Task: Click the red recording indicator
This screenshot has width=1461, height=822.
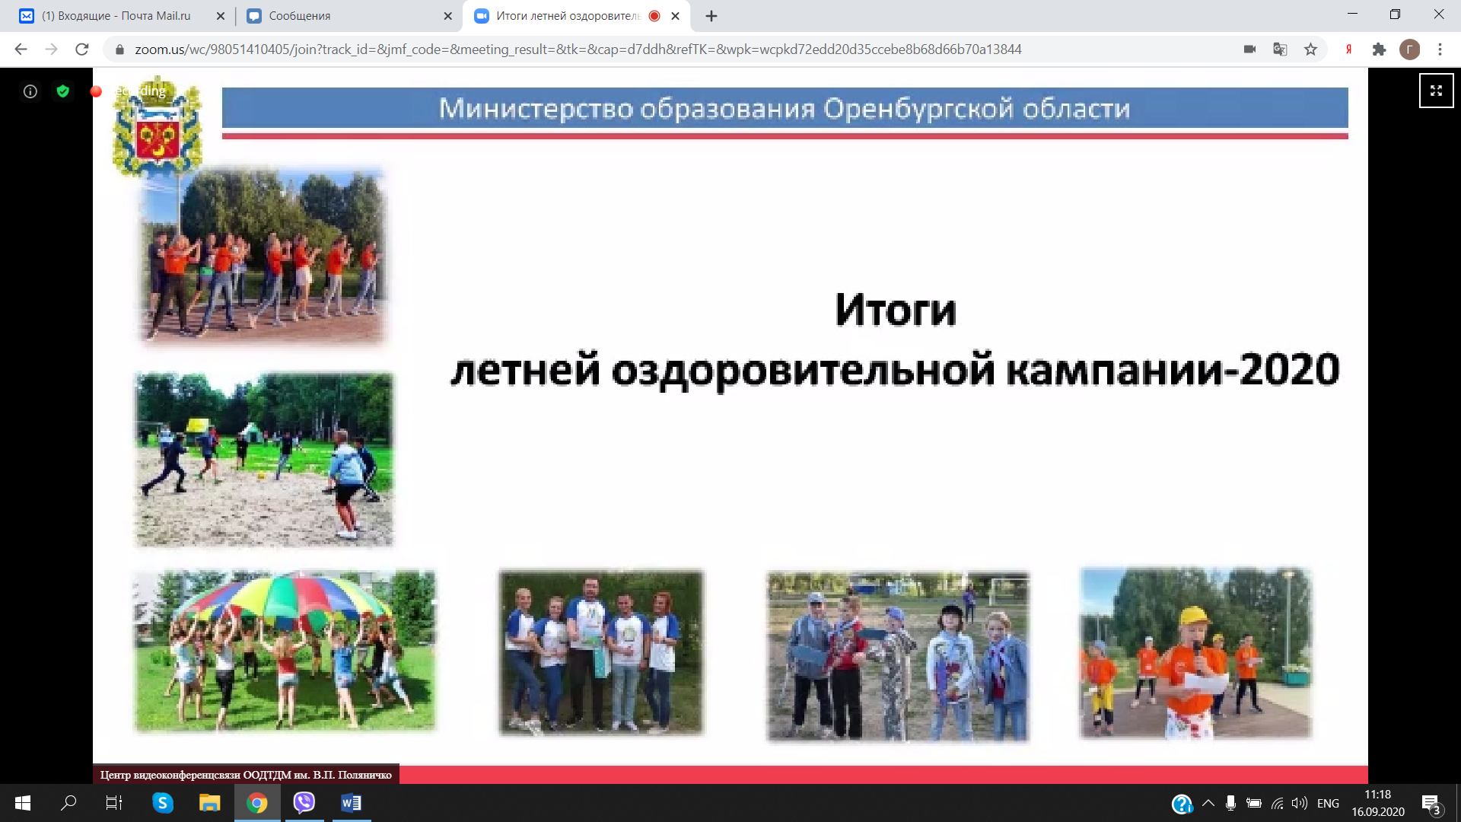Action: point(96,91)
